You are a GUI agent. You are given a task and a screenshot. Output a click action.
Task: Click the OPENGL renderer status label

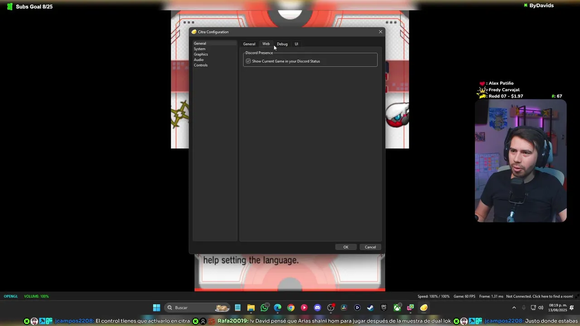(10, 296)
